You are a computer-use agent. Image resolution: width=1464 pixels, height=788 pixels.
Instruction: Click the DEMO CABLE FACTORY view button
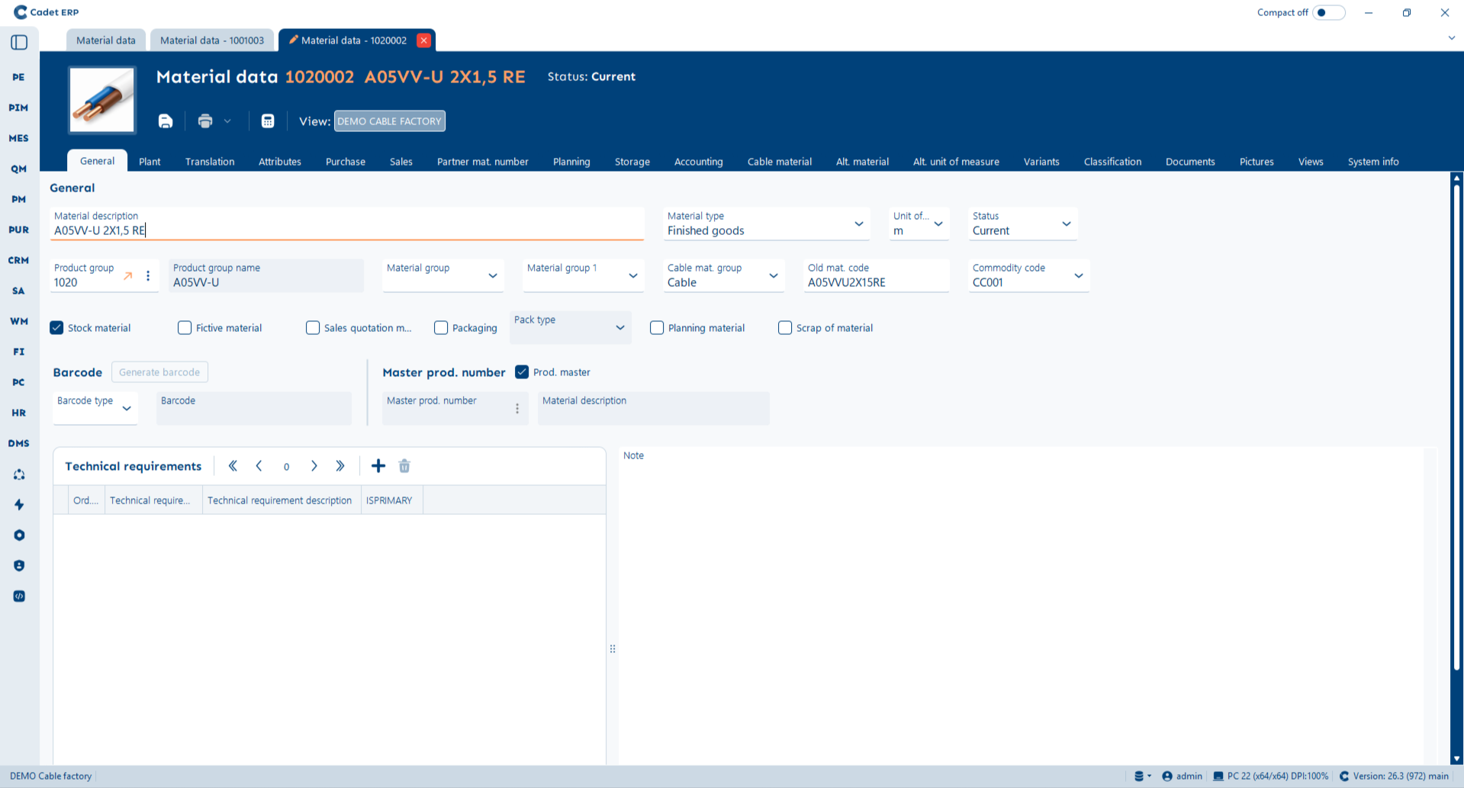[389, 121]
